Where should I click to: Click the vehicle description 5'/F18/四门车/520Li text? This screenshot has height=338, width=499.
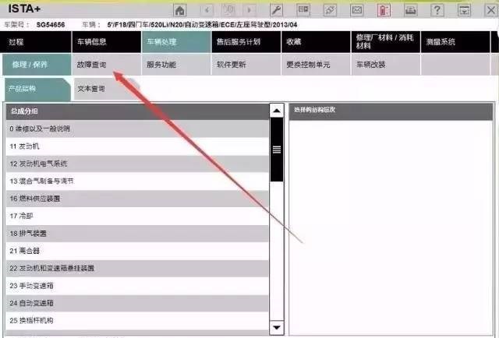202,25
